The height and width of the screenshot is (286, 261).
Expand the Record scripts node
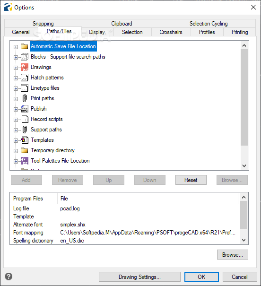coord(16,120)
